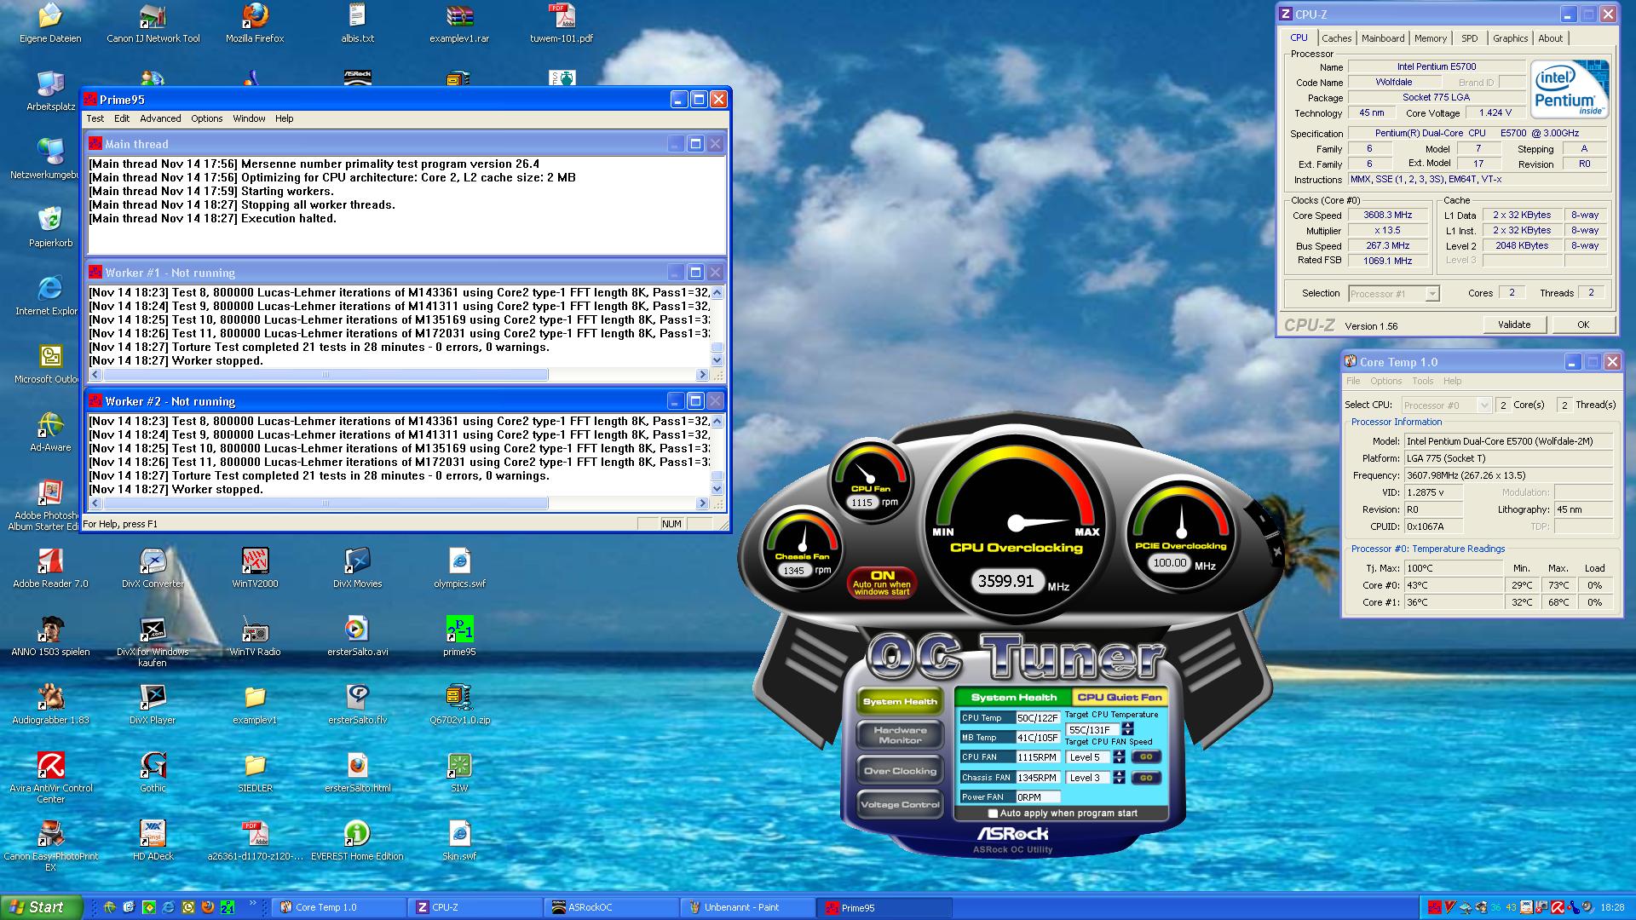Switch to CPU-Z SPD tab
The width and height of the screenshot is (1636, 920).
[x=1470, y=38]
